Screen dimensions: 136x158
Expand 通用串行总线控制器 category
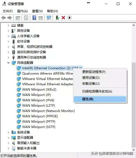pyautogui.click(x=9, y=57)
